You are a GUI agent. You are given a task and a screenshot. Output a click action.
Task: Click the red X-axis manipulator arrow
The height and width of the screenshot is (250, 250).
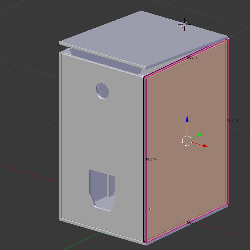206,146
